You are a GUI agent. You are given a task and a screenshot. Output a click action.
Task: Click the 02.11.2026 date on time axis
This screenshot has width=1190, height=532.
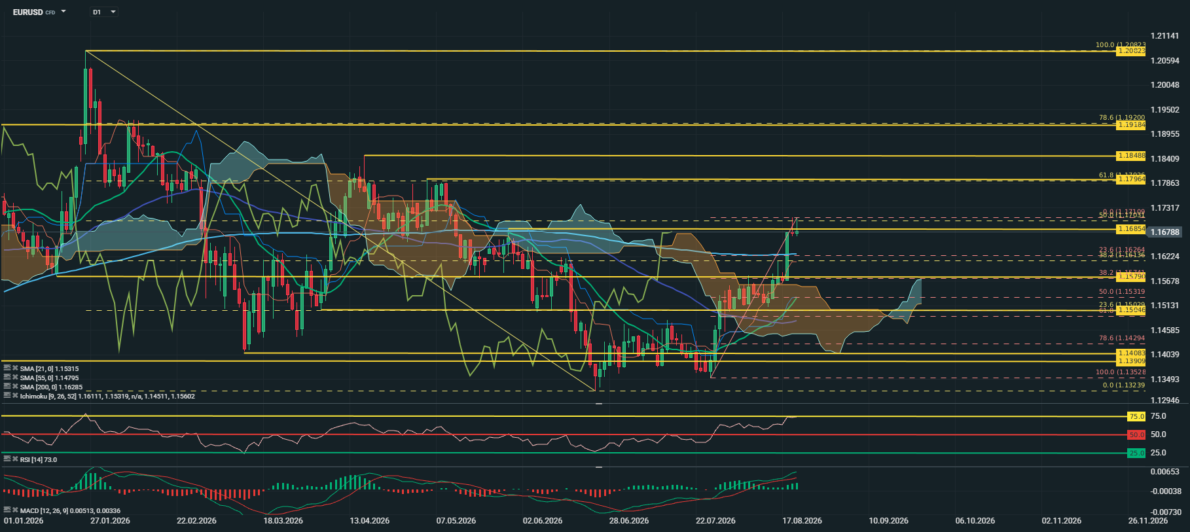coord(1061,521)
